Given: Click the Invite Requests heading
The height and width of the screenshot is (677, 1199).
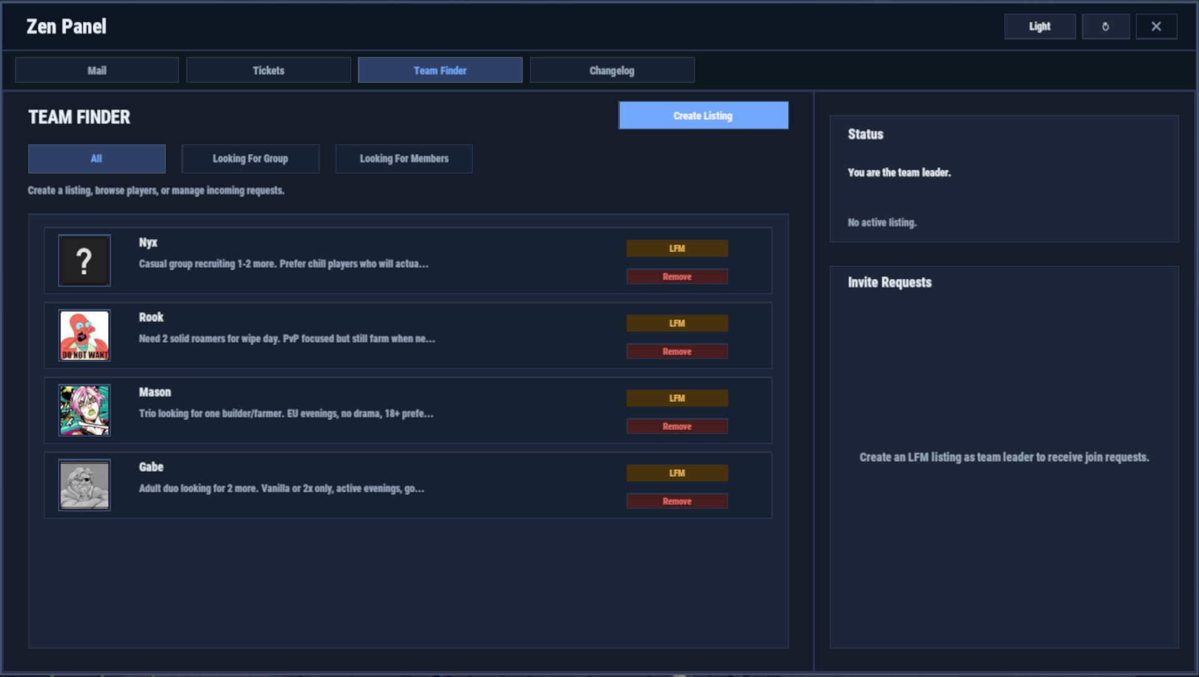Looking at the screenshot, I should tap(889, 283).
